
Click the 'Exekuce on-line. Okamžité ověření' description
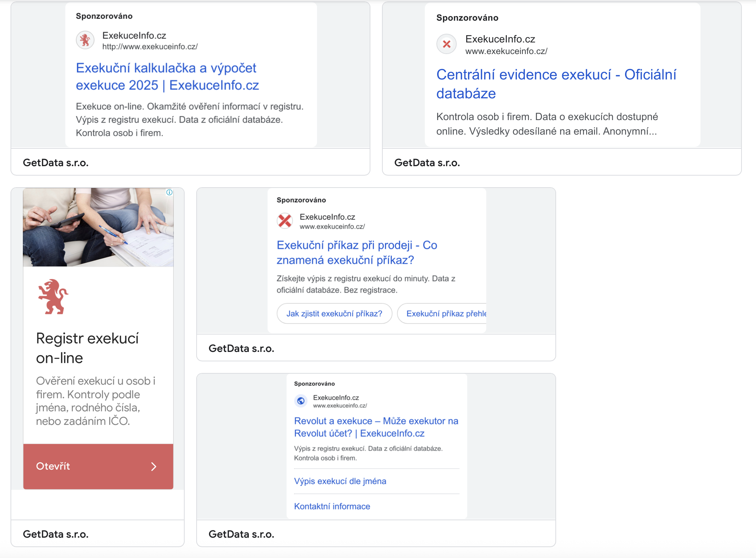click(190, 120)
